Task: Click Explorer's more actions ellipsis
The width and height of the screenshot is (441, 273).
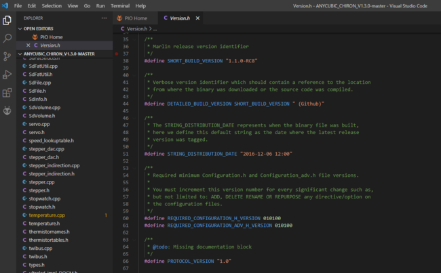Action: pyautogui.click(x=104, y=18)
